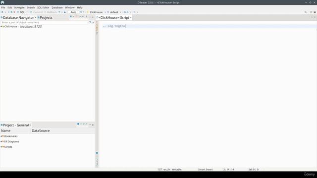Select the Bookmarks item in project tree
317x178 pixels.
11,136
